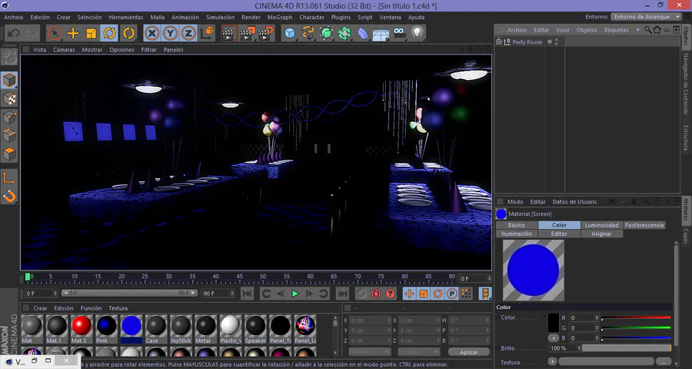
Task: Select the red Mat.3 material thumbnail
Action: [81, 325]
